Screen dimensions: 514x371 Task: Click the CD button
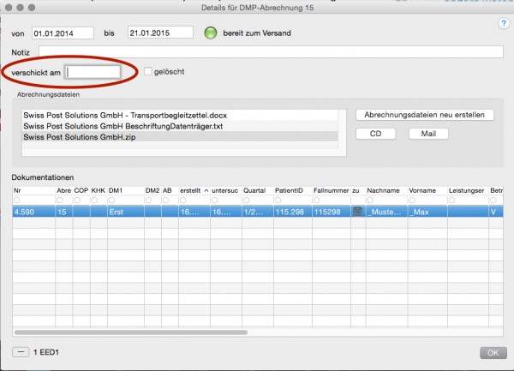[376, 134]
